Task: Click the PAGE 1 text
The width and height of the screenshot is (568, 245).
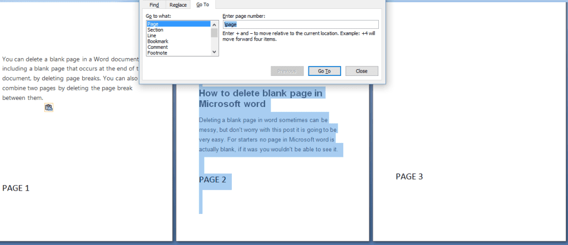Action: coord(16,188)
